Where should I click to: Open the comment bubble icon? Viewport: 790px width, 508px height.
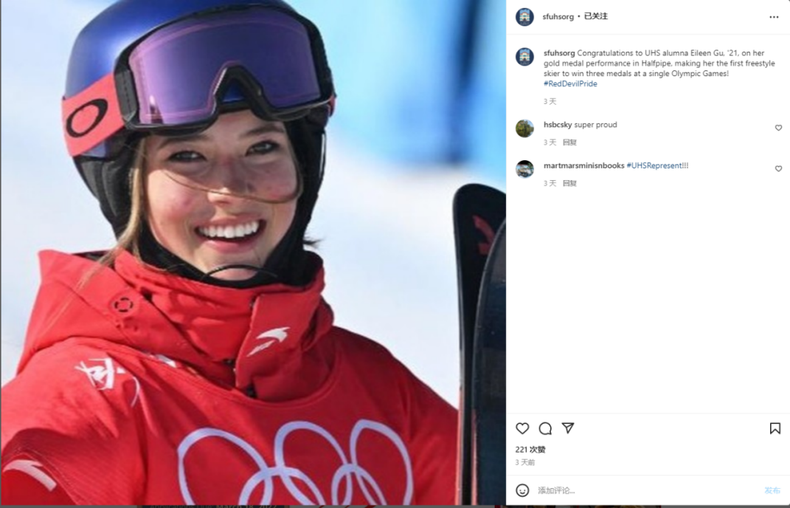[545, 428]
